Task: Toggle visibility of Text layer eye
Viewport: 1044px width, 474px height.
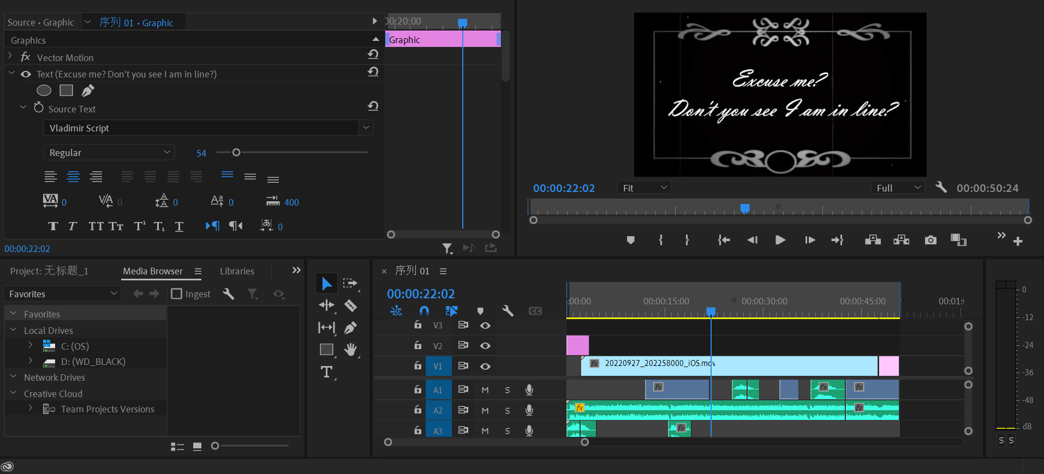Action: [x=26, y=74]
